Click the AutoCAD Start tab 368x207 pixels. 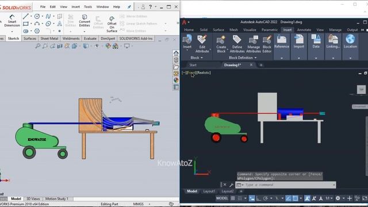(193, 65)
